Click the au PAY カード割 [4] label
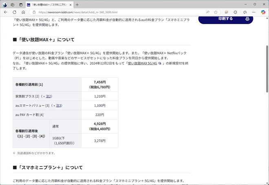This screenshot has width=269, height=185. point(29,115)
